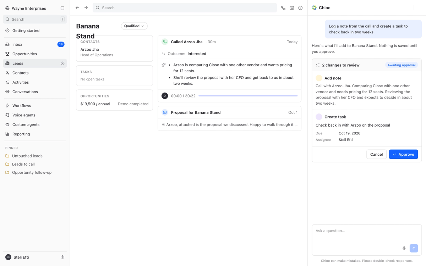Click the Add note heading
Screen dimensions: 426x266
(333, 78)
